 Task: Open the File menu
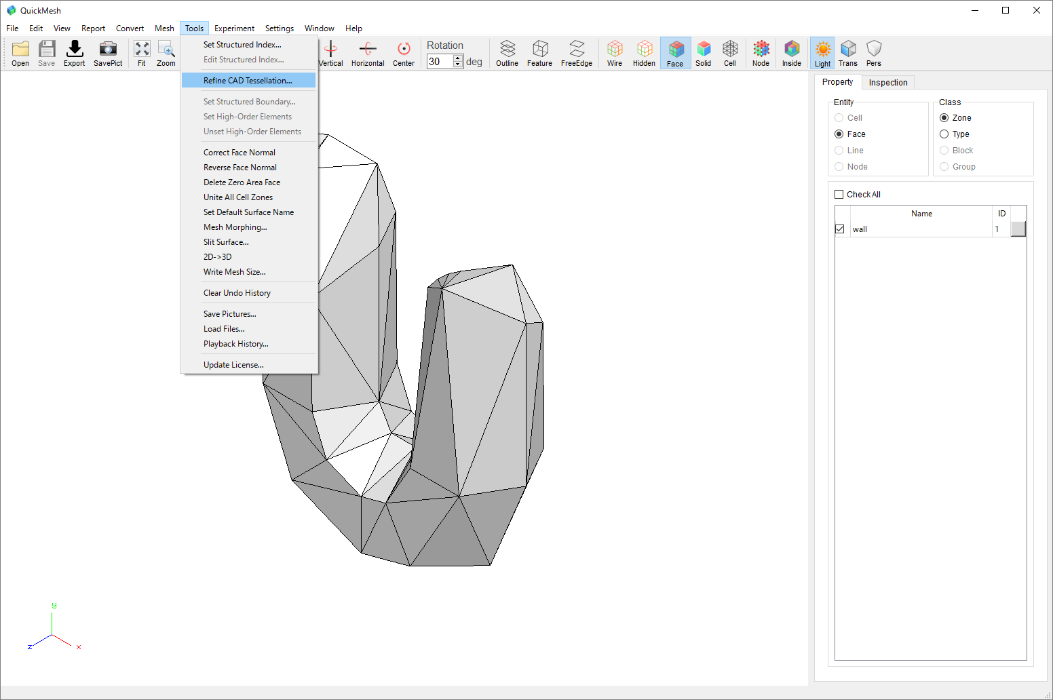[12, 28]
